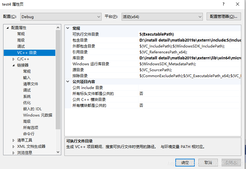This screenshot has width=246, height=169.
Task: Select 调试 under 链接器
Action: pos(27,90)
